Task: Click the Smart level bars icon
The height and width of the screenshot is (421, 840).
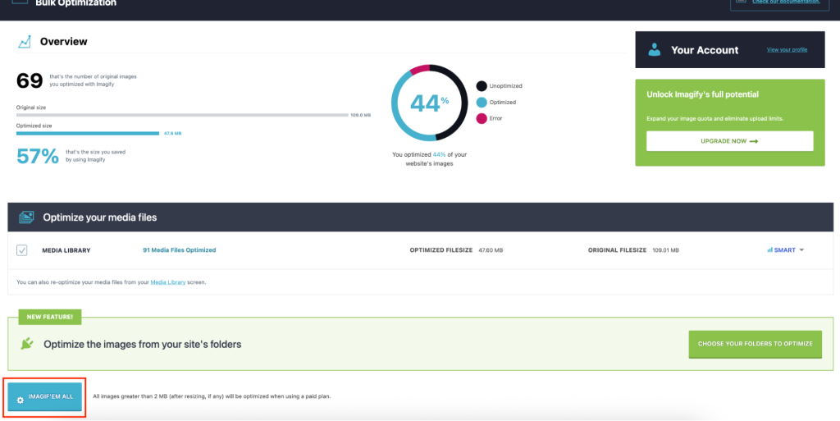Action: (769, 250)
